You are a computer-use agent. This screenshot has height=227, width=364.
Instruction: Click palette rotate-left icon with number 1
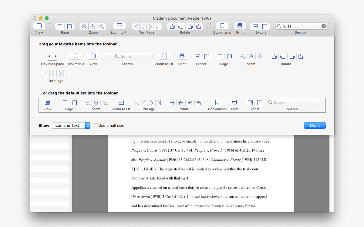pos(292,57)
